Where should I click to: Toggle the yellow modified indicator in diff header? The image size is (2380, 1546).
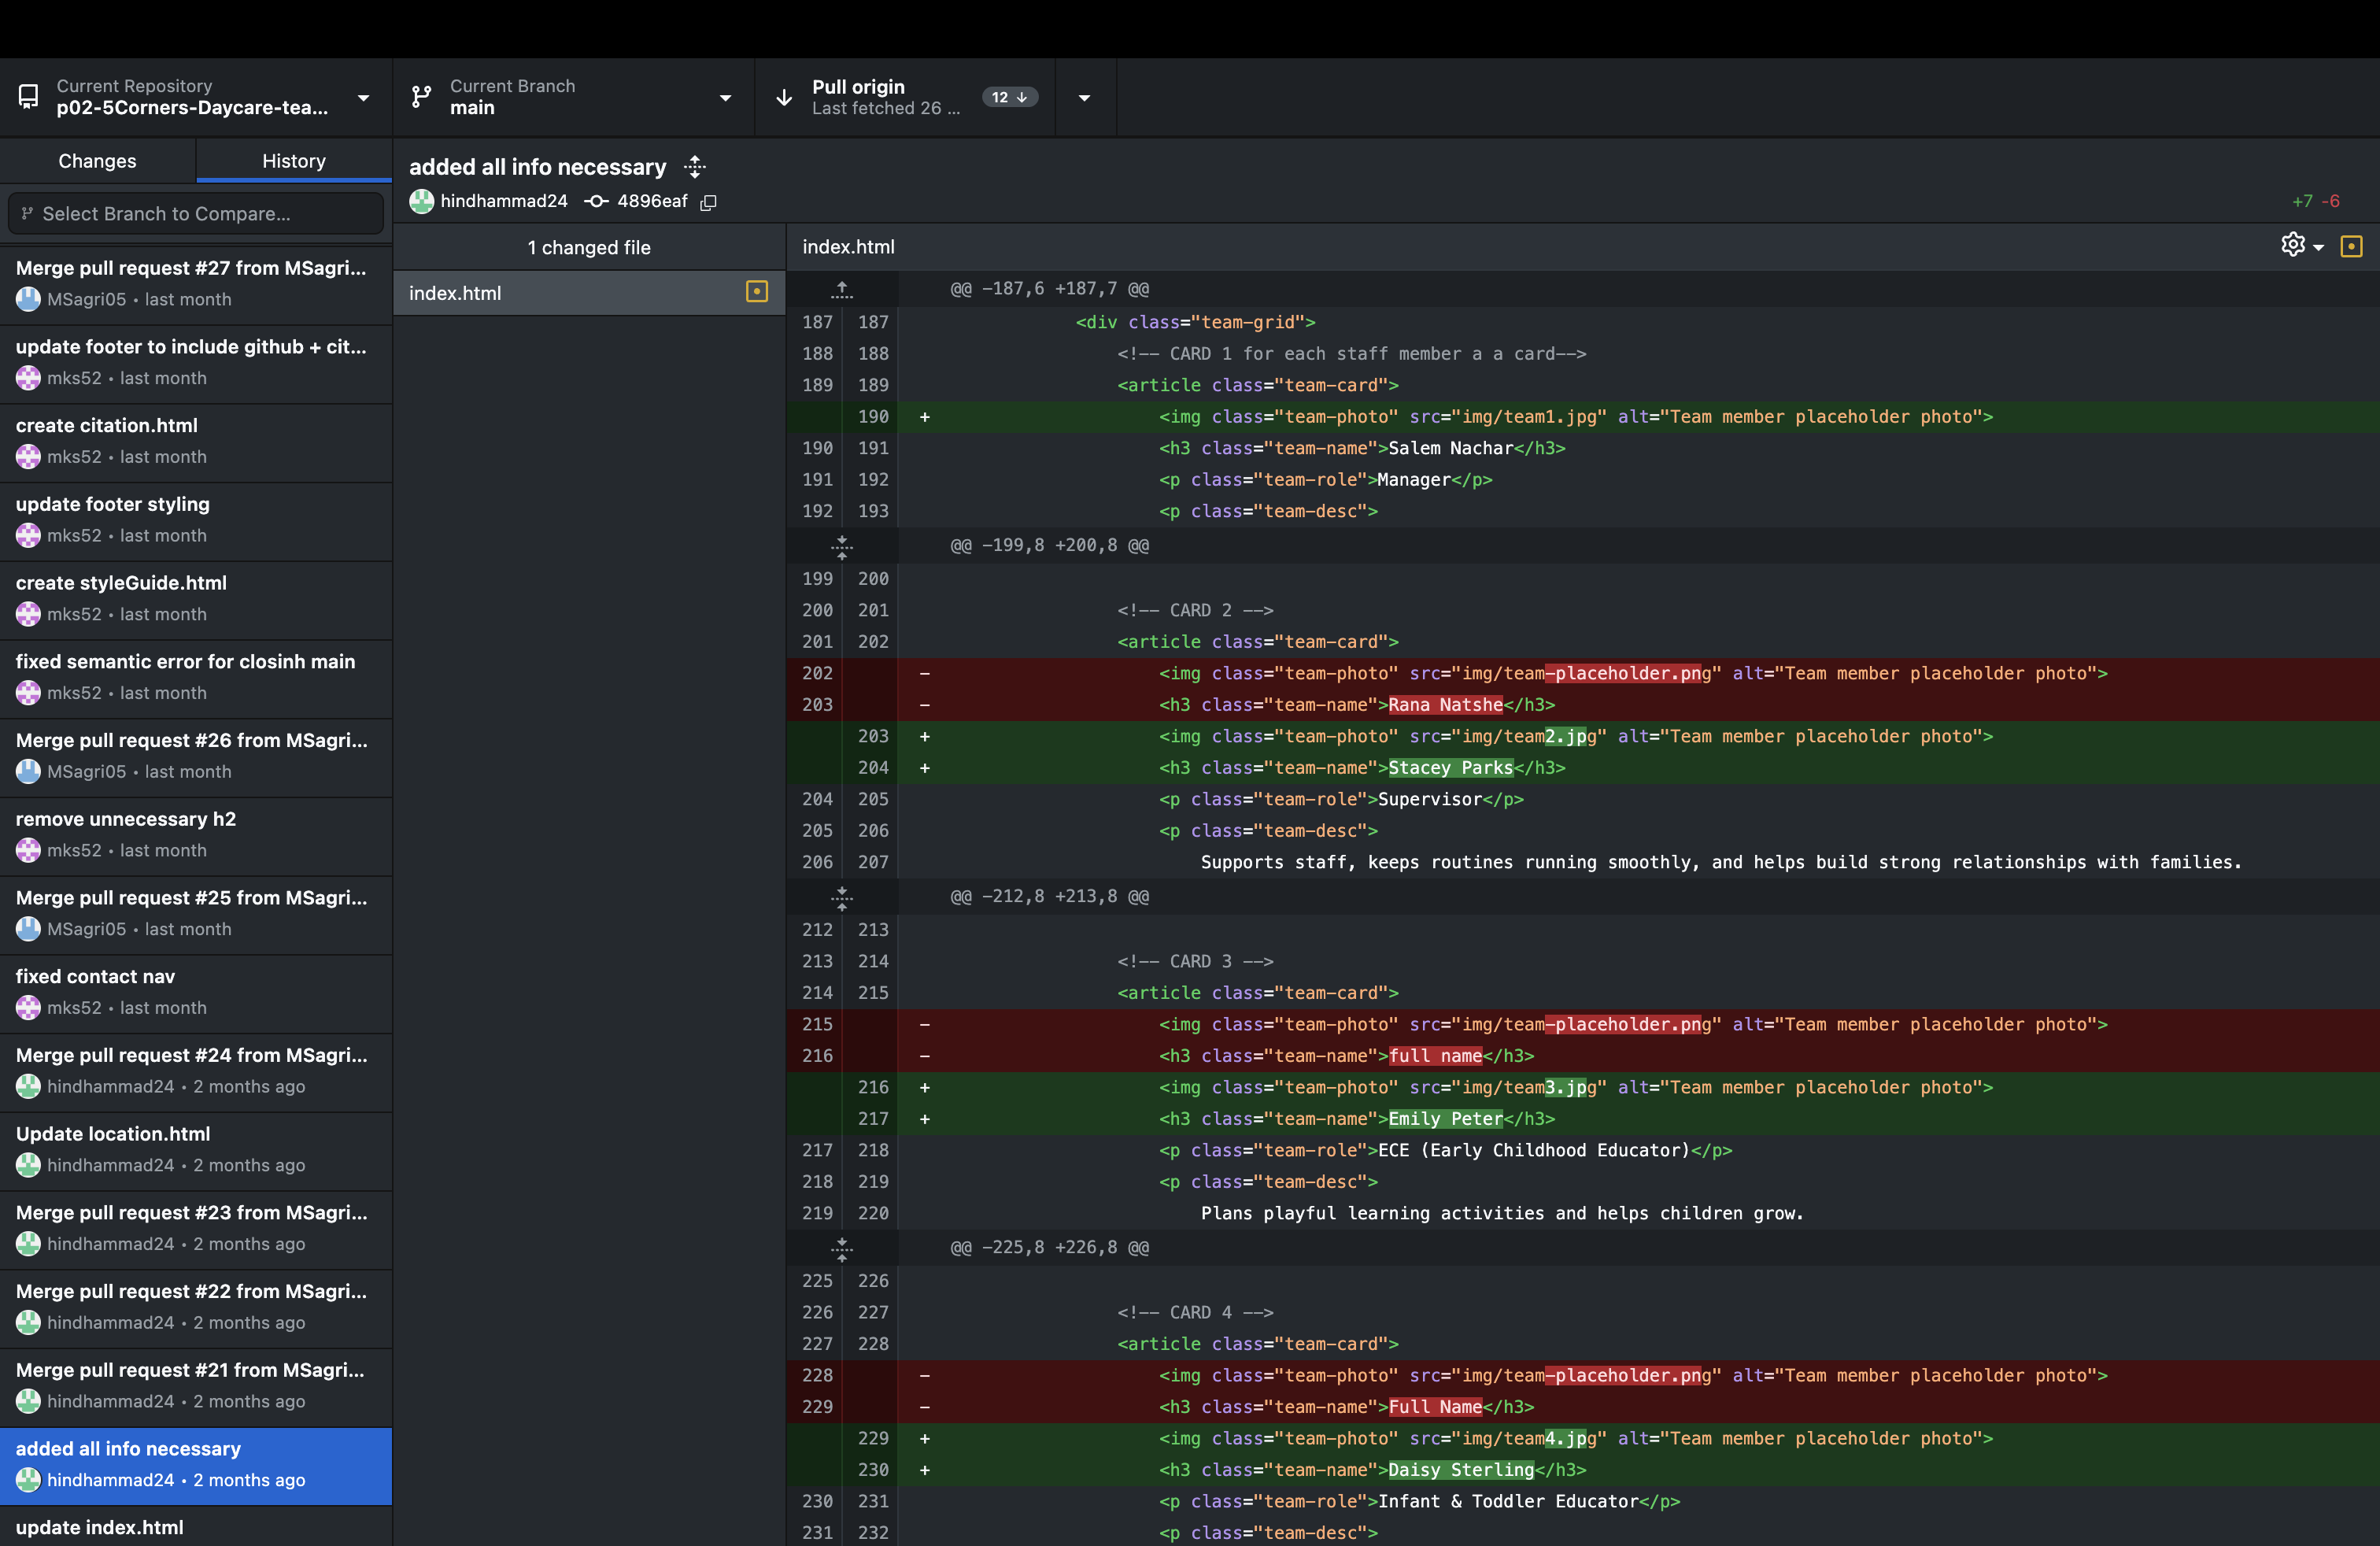click(2351, 245)
